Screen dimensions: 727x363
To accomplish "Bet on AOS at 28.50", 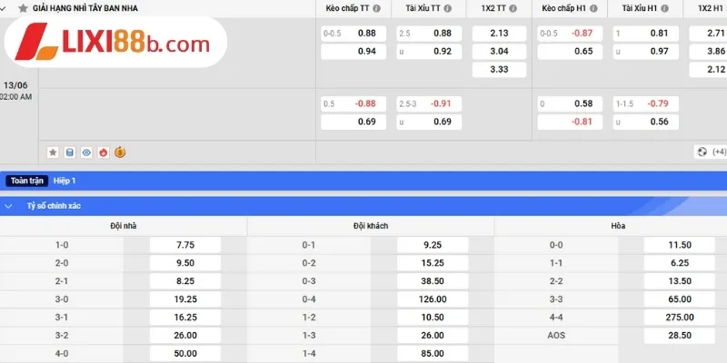I will coord(680,335).
